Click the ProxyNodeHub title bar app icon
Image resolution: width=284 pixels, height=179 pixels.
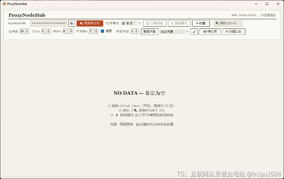click(x=4, y=4)
